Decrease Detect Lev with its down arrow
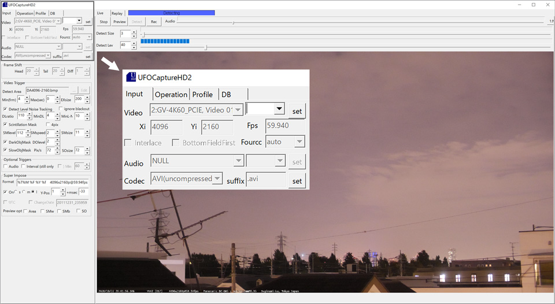This screenshot has height=304, width=555. (x=134, y=47)
